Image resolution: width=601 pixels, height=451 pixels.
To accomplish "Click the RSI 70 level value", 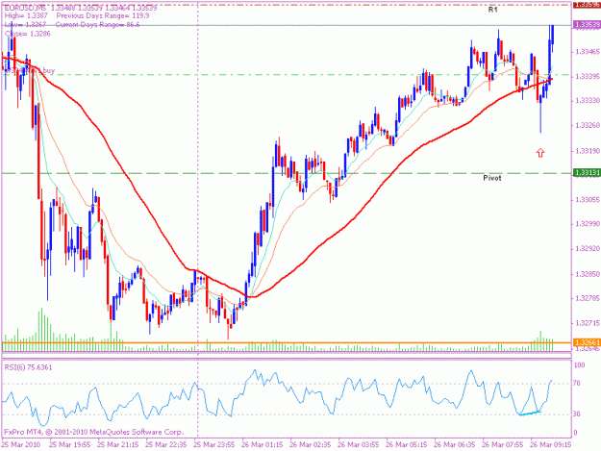I will click(x=577, y=383).
